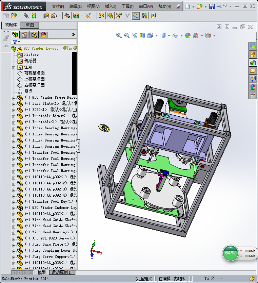Toggle the Instant3D toolbar button
Viewport: 258px width, 283px height.
(136, 16)
